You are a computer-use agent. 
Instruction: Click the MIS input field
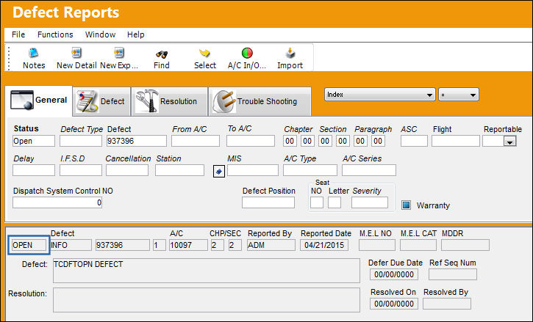(253, 170)
